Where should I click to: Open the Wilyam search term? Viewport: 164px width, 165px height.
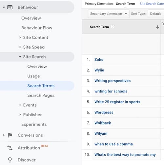click(x=101, y=133)
